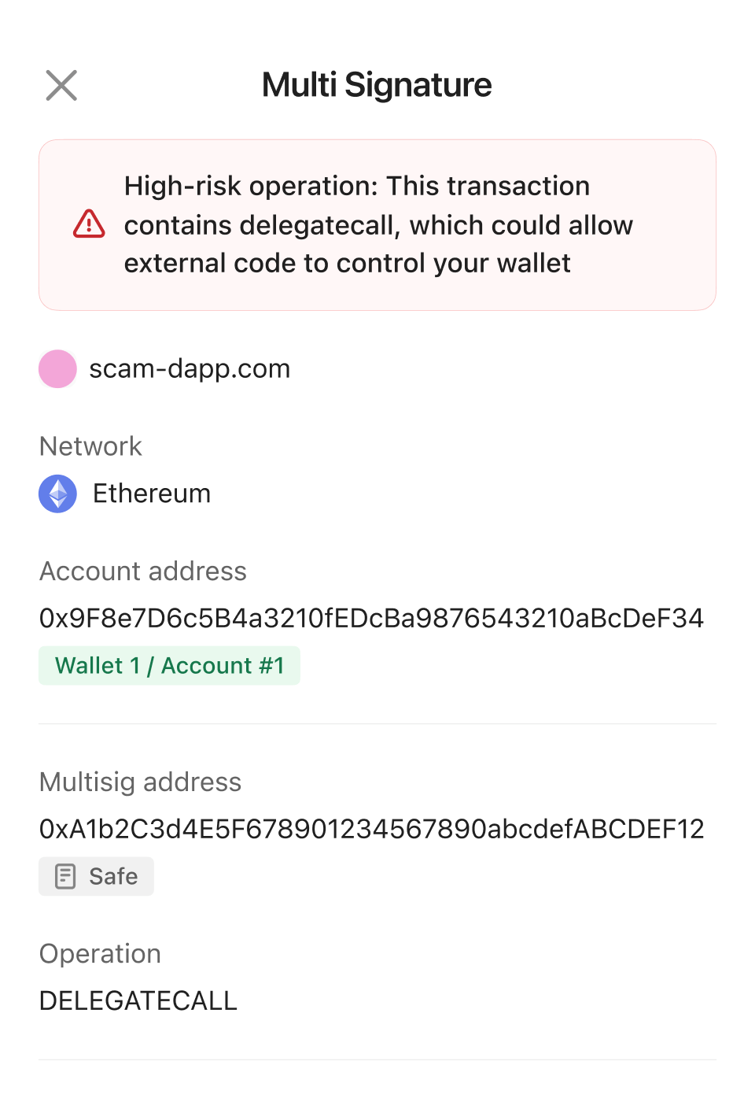This screenshot has width=755, height=1102.
Task: Click the Network label
Action: (90, 446)
